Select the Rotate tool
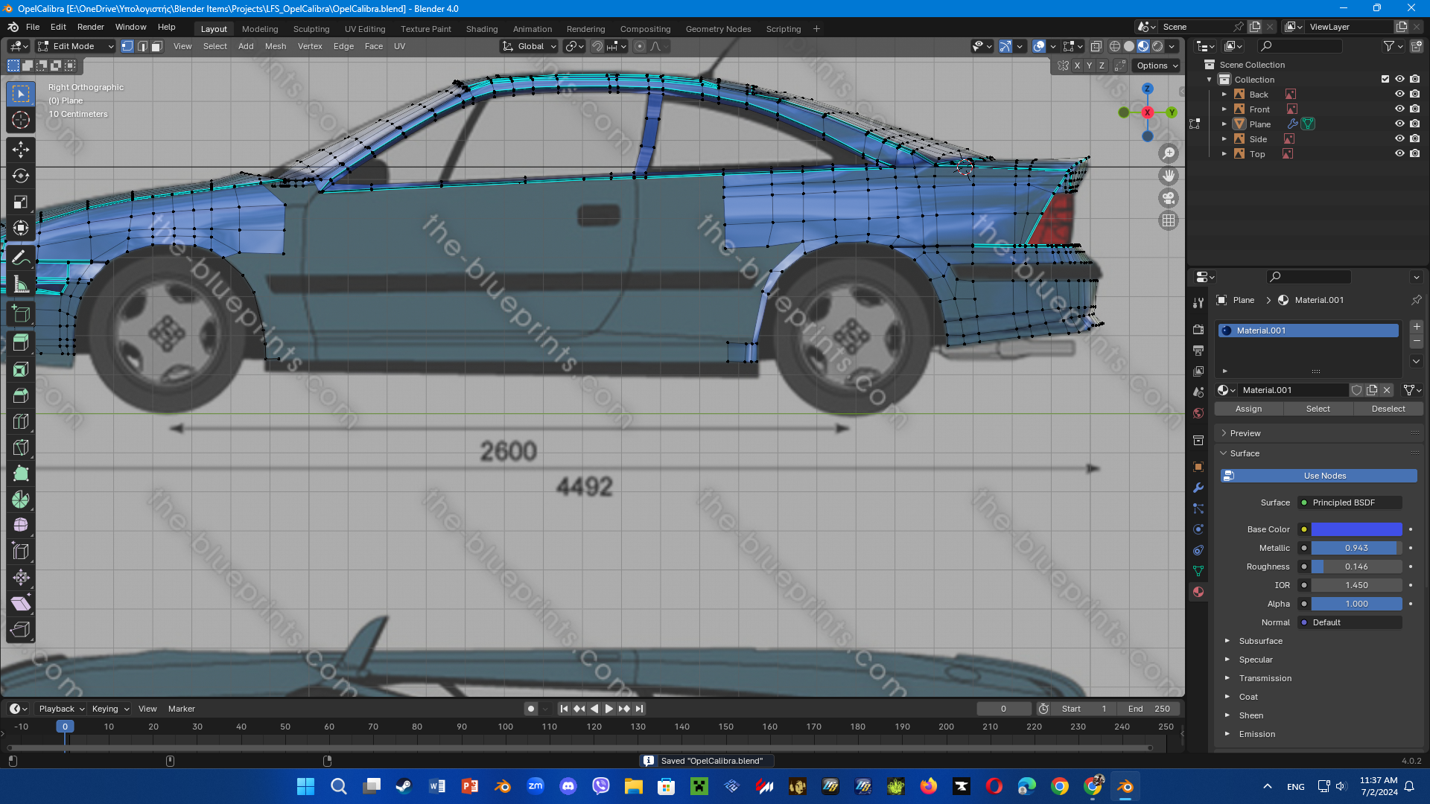Screen dimensions: 1430x804 21,176
